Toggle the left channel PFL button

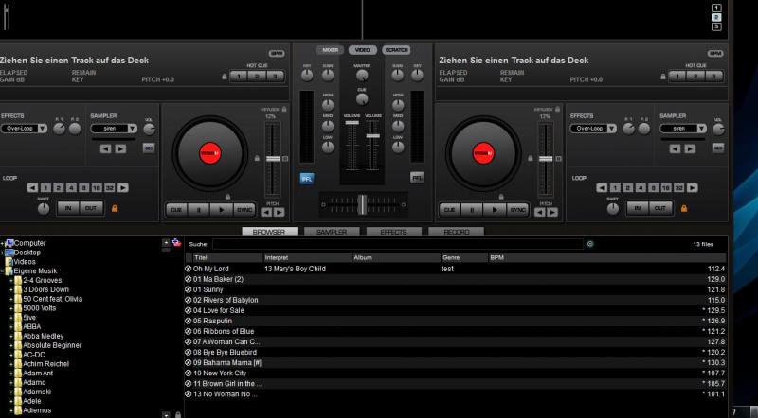(307, 177)
